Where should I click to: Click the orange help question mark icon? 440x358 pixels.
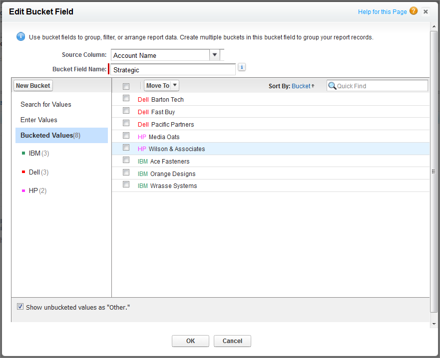[x=414, y=11]
